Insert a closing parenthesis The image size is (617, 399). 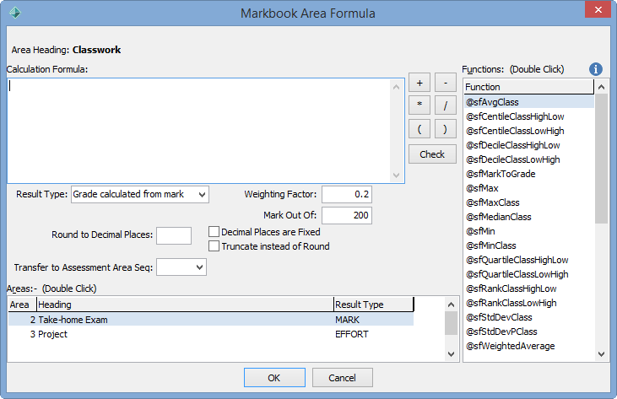(x=446, y=129)
